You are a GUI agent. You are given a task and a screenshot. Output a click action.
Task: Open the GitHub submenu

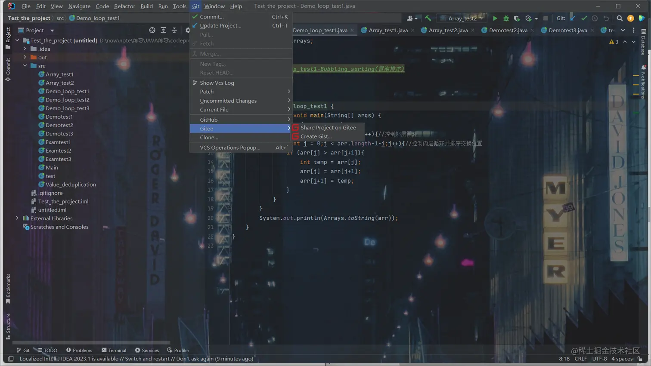(241, 120)
